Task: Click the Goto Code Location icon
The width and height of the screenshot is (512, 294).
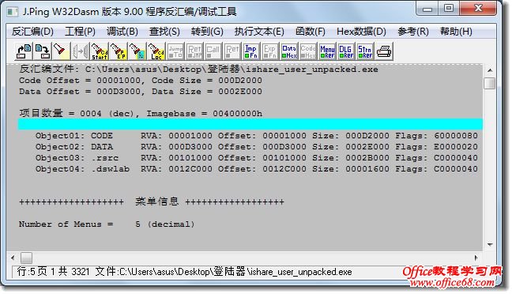Action: click(156, 51)
